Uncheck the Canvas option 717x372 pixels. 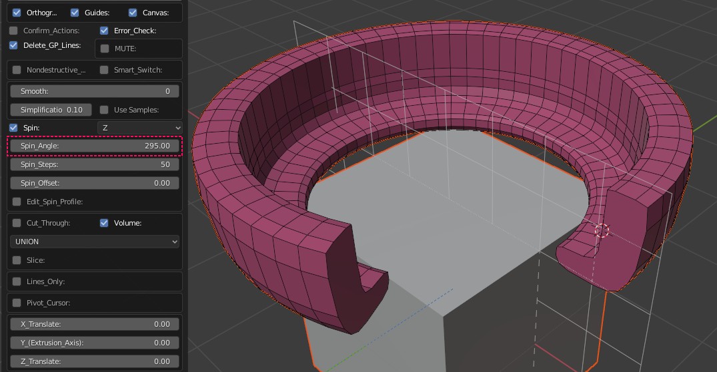click(133, 13)
